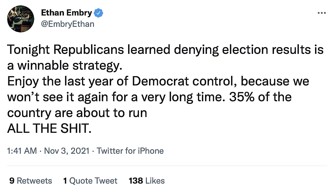This screenshot has width=334, height=194.
Task: Show the 138 Likes list
Action: (x=146, y=180)
